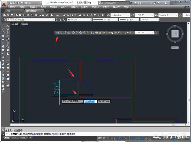Open the Dimension Style manager icon
This screenshot has width=191, height=142.
tap(156, 33)
